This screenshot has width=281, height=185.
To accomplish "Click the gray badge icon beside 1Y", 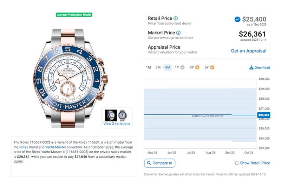I will point(182,67).
